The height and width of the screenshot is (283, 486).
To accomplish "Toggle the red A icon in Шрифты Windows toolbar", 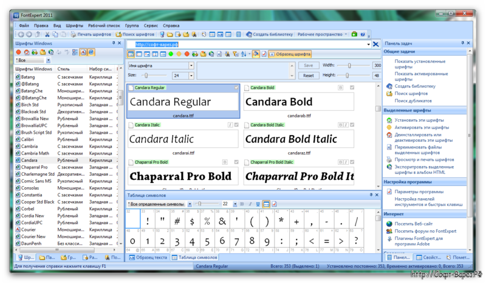I will [x=83, y=52].
